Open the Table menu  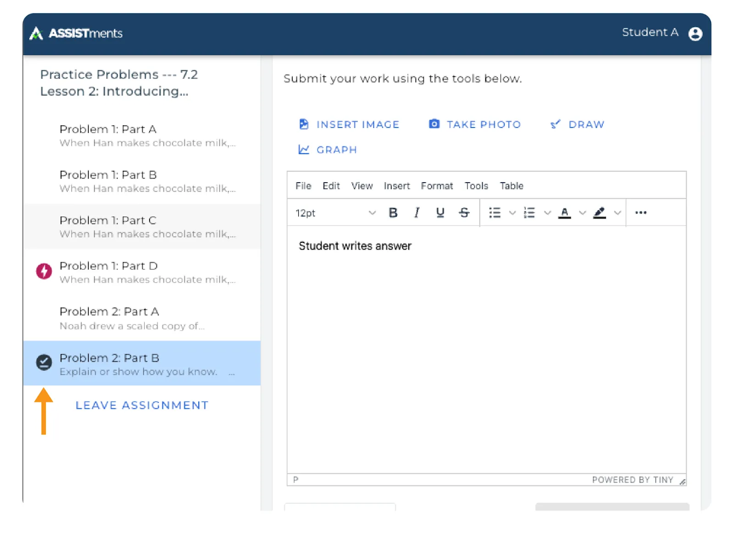tap(512, 186)
